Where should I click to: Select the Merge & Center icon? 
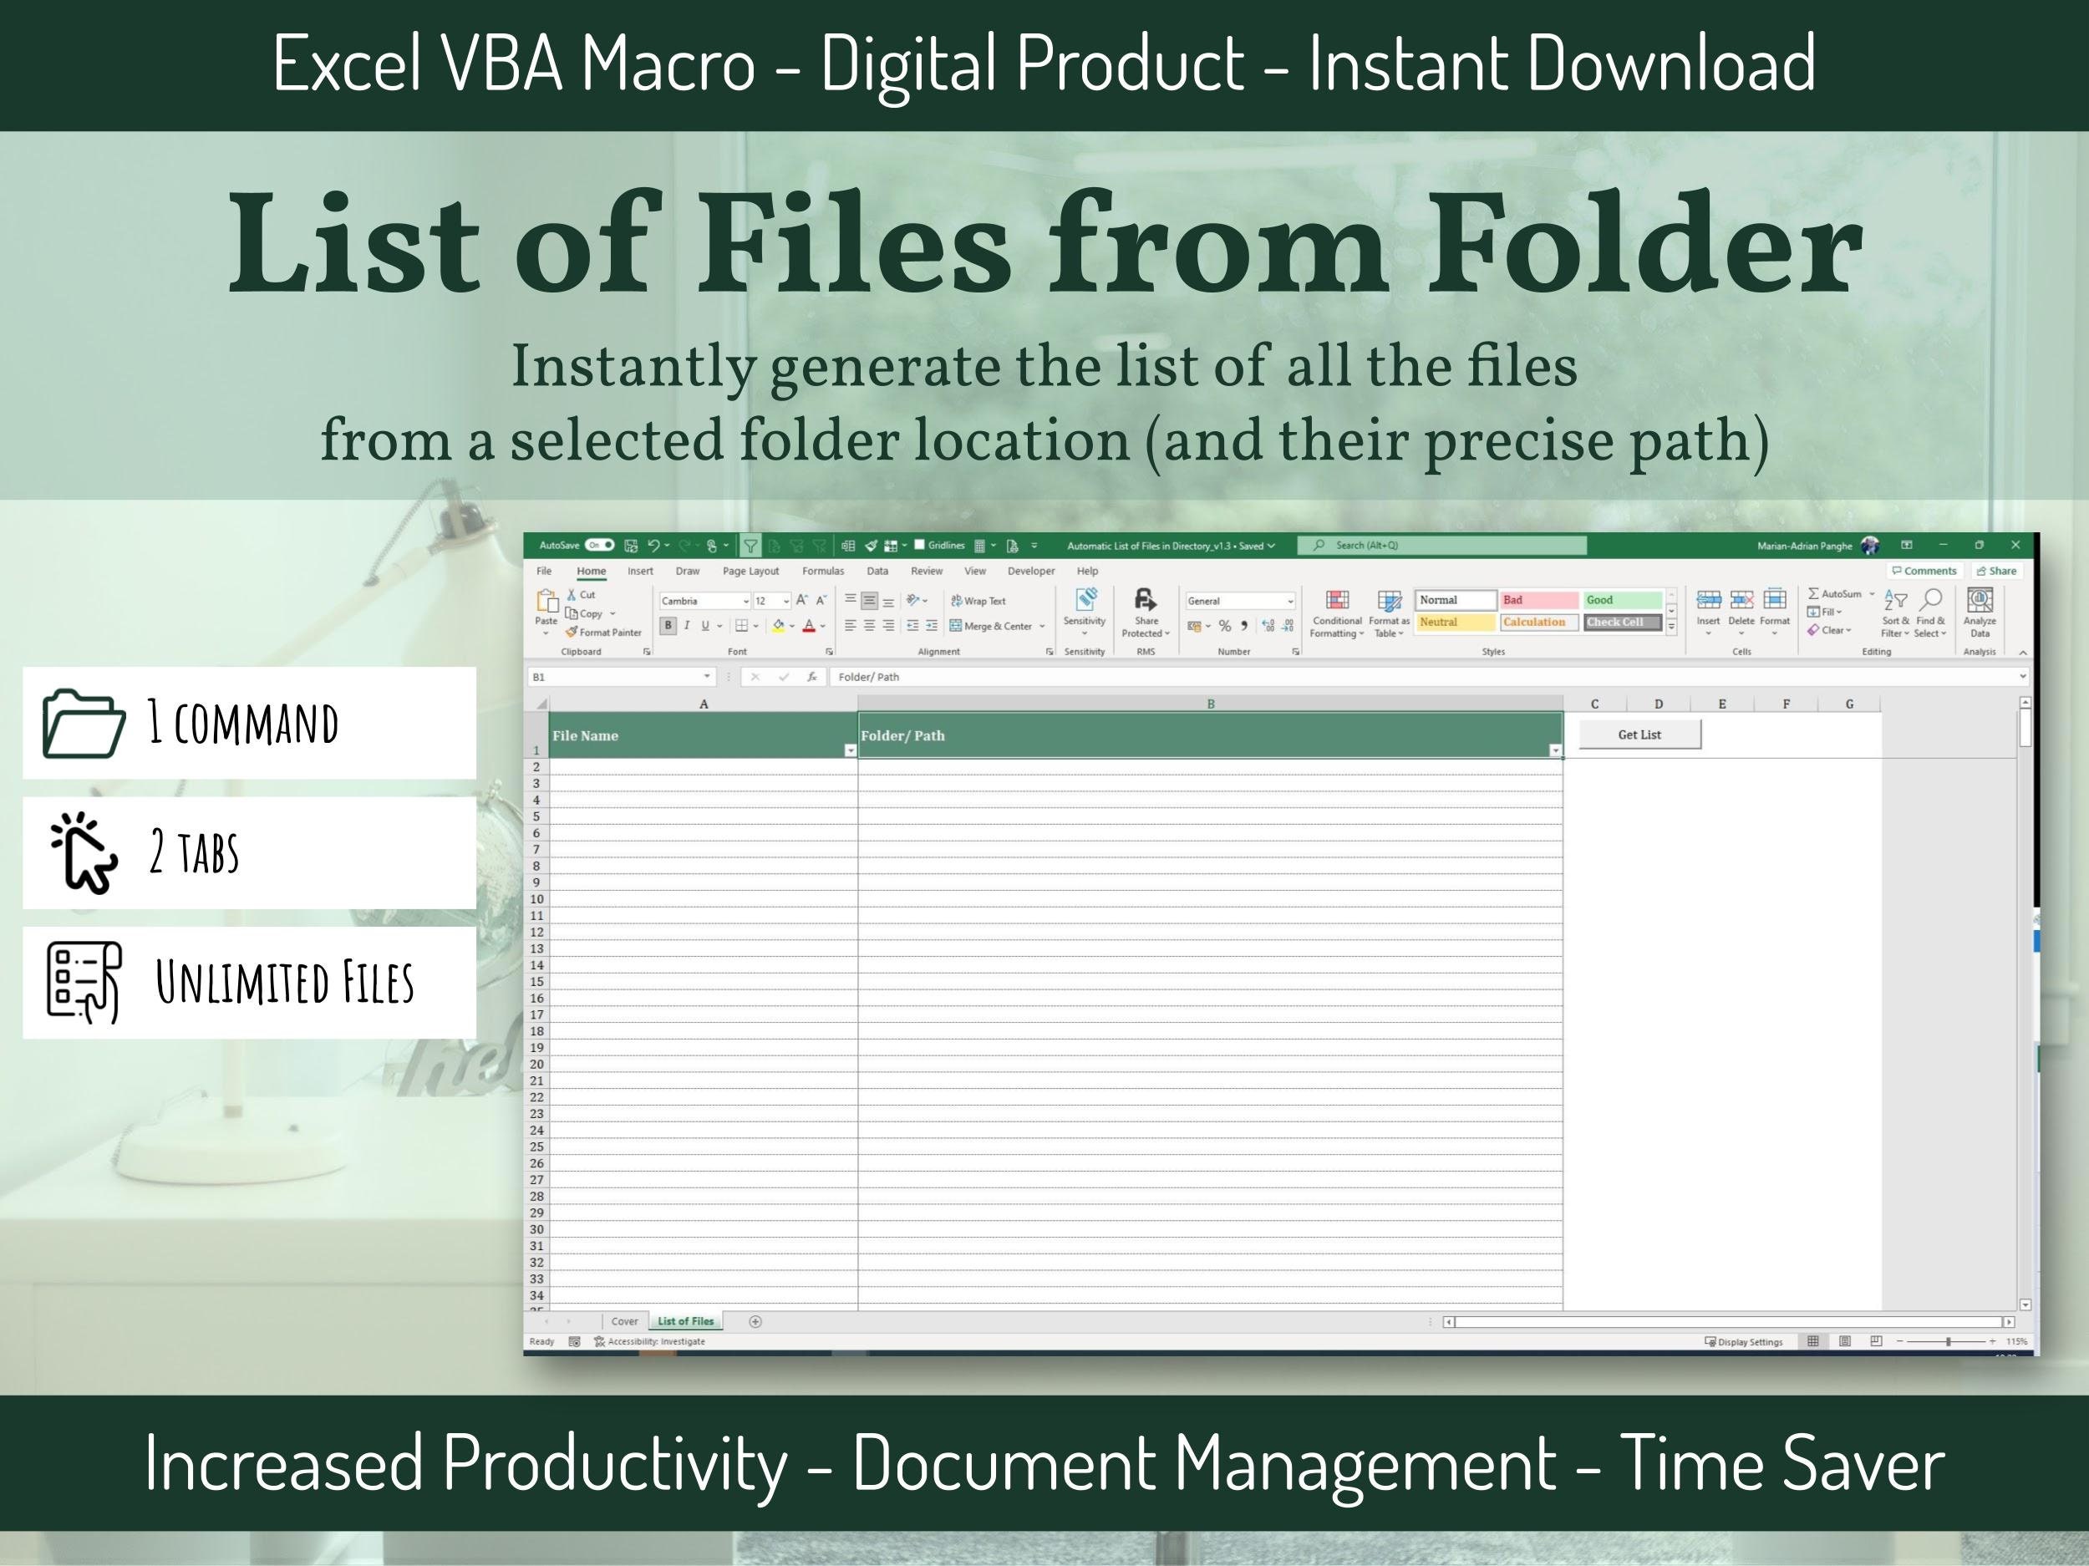[x=954, y=626]
